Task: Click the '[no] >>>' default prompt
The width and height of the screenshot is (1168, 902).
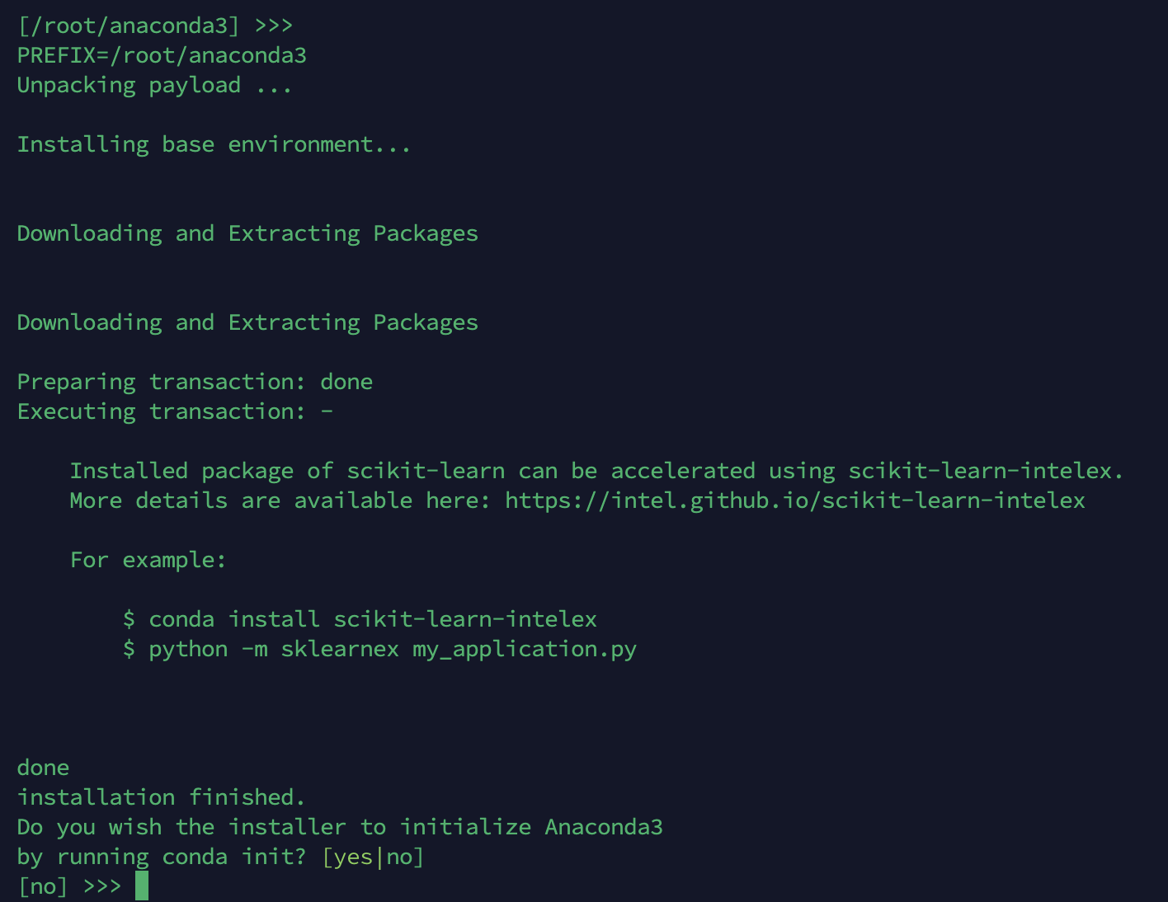Action: click(x=69, y=887)
